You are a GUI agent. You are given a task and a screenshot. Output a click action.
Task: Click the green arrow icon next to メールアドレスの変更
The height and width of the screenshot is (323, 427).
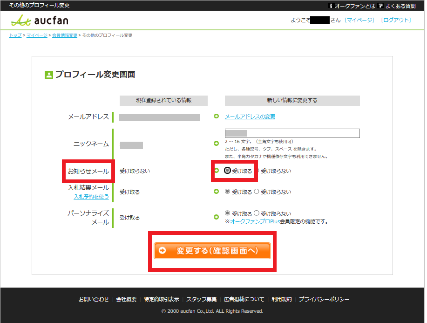[x=216, y=117]
